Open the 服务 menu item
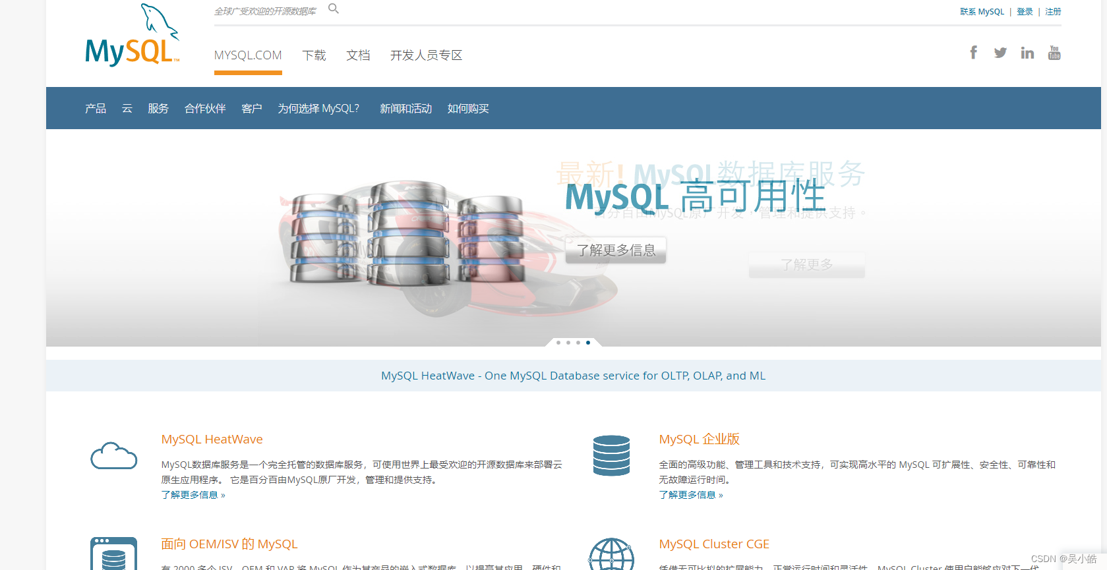Viewport: 1107px width, 570px height. [x=158, y=109]
